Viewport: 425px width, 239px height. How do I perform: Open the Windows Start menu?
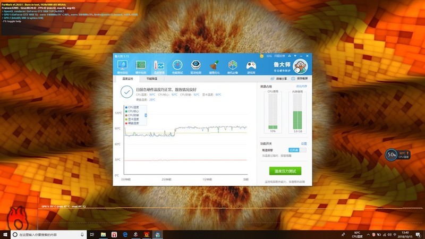[x=5, y=234]
